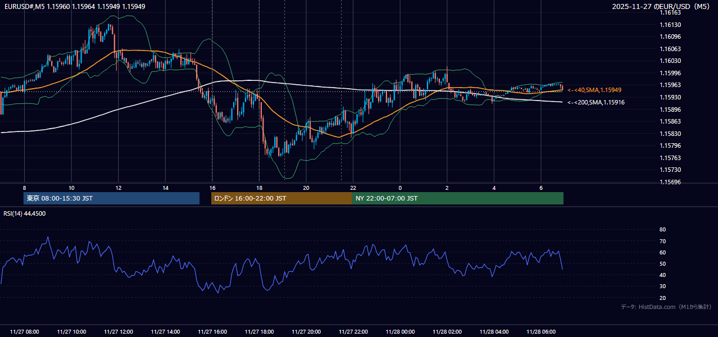This screenshot has height=337, width=718.
Task: Click the 1.16063 price axis label
Action: pyautogui.click(x=670, y=49)
